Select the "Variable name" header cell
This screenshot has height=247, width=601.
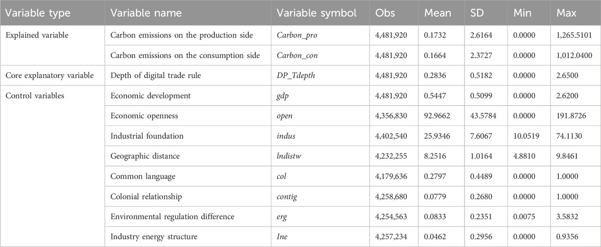point(143,12)
